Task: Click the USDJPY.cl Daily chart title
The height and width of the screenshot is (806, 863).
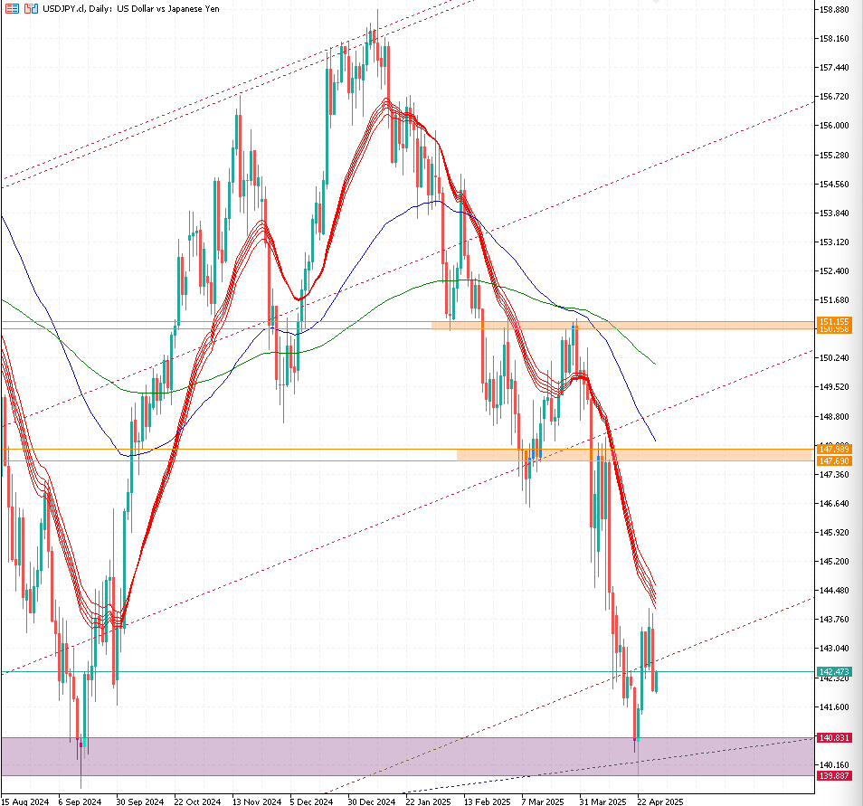Action: pos(131,9)
